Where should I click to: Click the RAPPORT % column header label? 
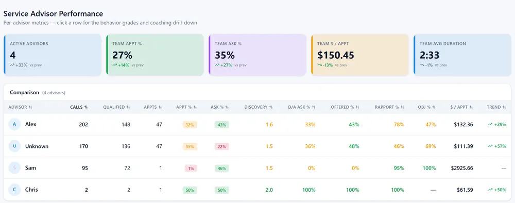click(x=387, y=107)
